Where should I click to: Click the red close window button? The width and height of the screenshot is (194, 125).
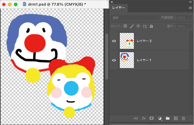point(4,4)
